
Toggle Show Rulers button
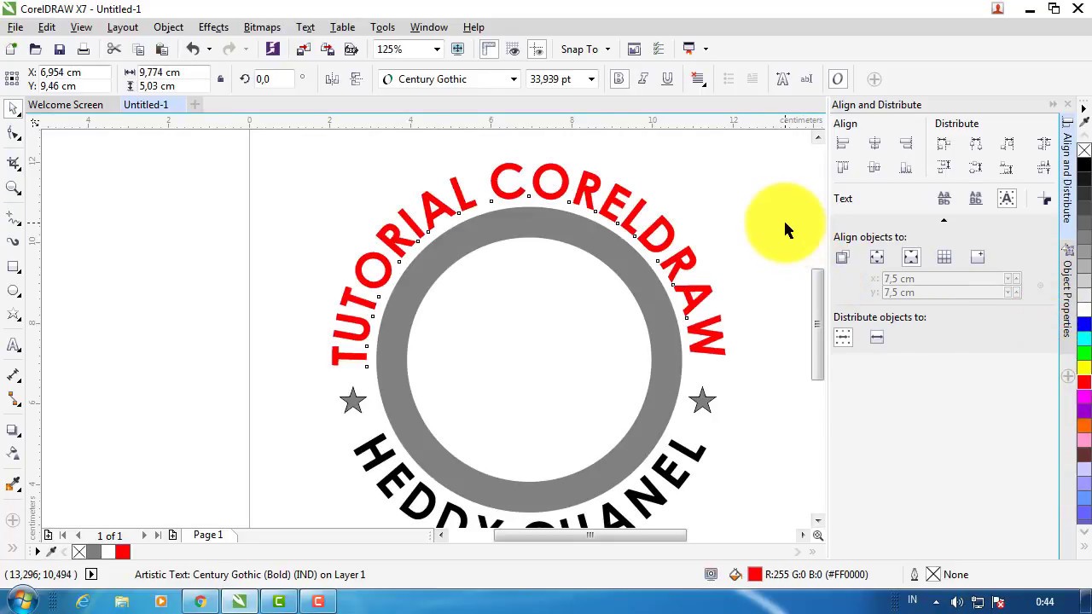coord(489,49)
